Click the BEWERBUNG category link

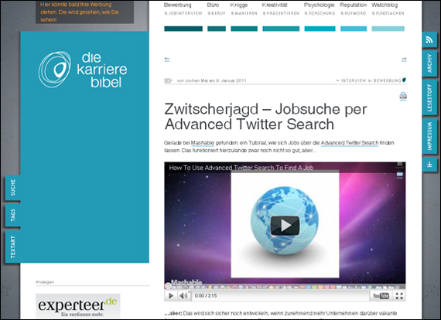pyautogui.click(x=388, y=80)
